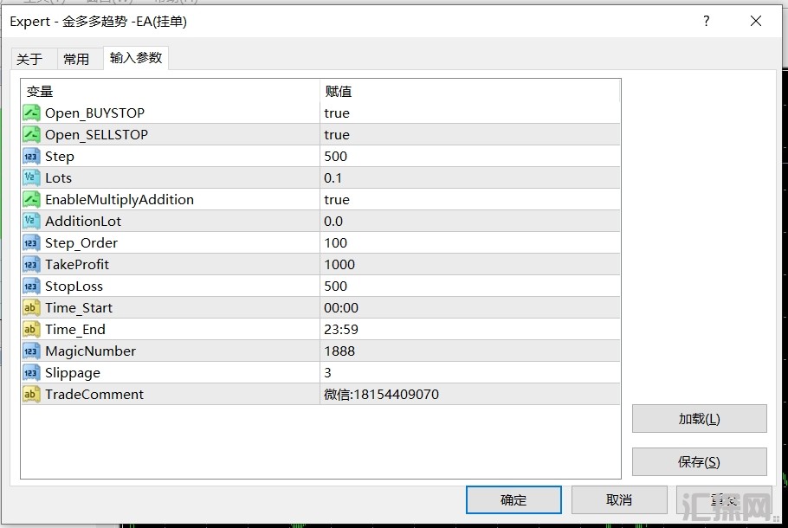Click the string icon beside Time_End
788x528 pixels.
tap(31, 329)
